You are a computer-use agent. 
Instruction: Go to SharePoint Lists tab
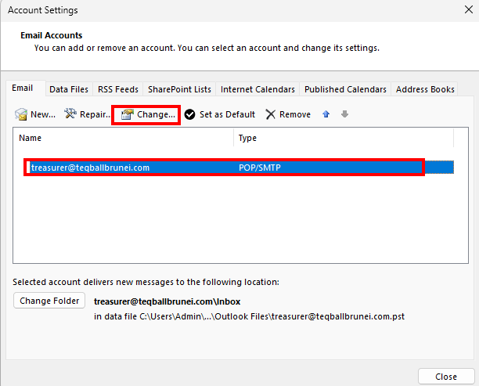pos(179,89)
